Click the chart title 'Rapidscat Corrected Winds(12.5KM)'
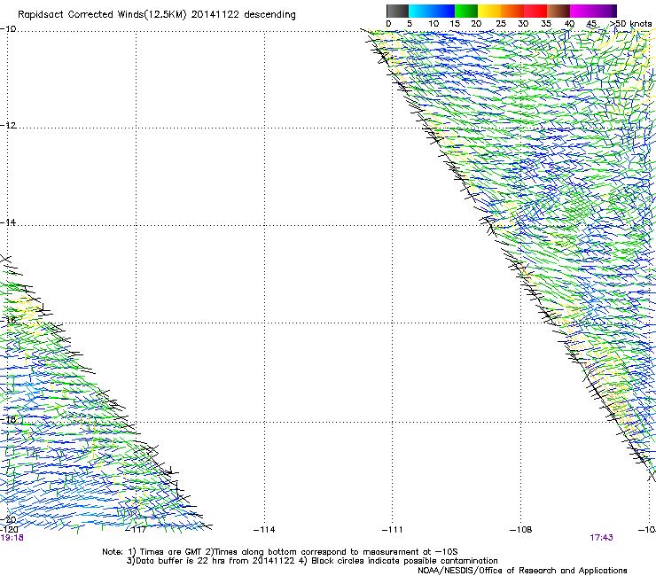The height and width of the screenshot is (576, 656). 102,15
